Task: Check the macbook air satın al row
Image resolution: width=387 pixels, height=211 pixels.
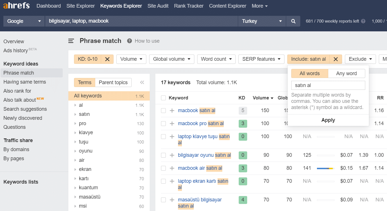Action: pos(163,168)
